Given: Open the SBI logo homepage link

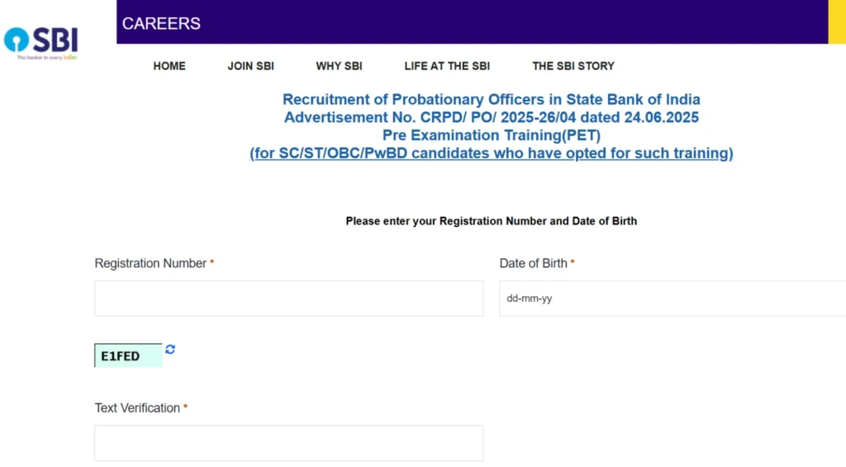Looking at the screenshot, I should [41, 43].
